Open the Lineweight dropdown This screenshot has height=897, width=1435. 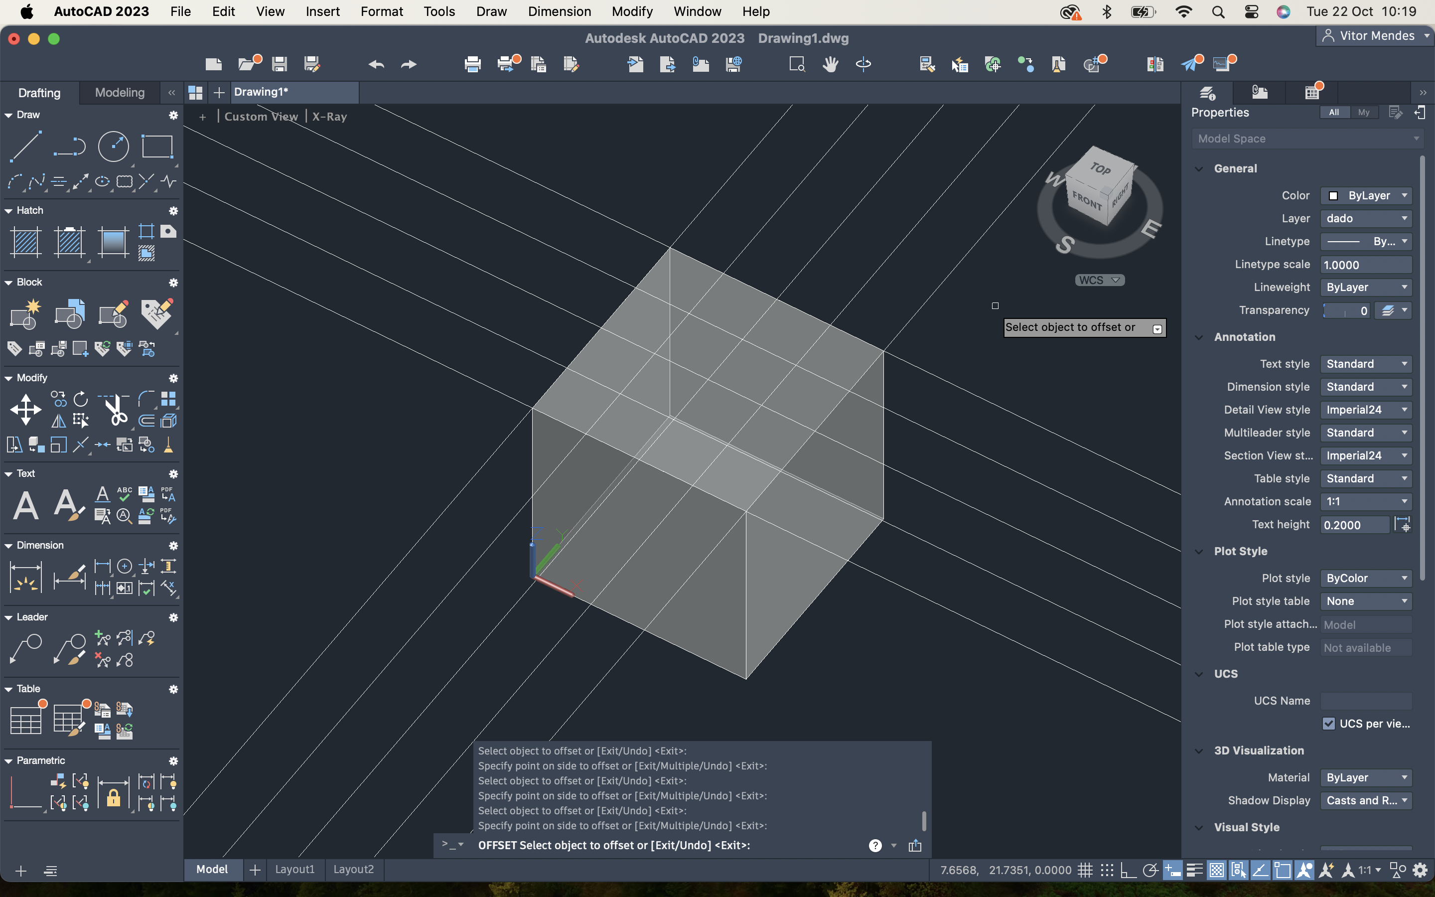coord(1366,288)
